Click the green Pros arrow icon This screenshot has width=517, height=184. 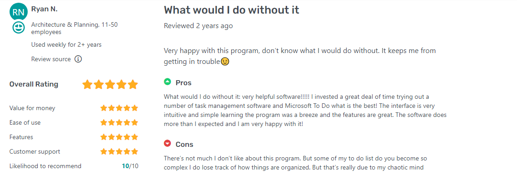click(x=168, y=82)
